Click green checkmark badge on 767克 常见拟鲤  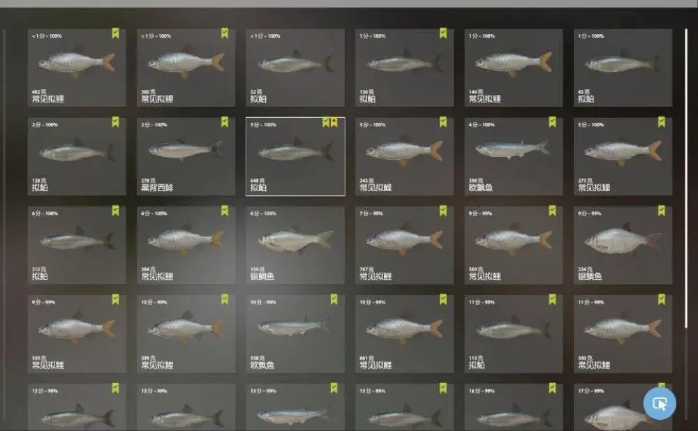[x=443, y=211]
